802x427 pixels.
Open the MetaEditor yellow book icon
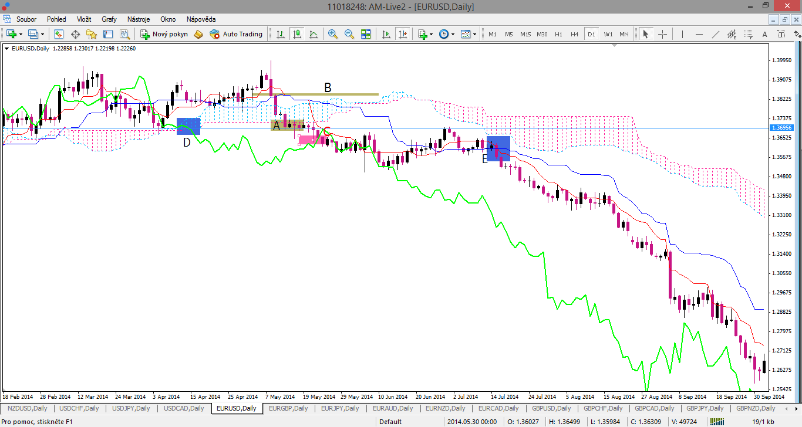[x=198, y=34]
